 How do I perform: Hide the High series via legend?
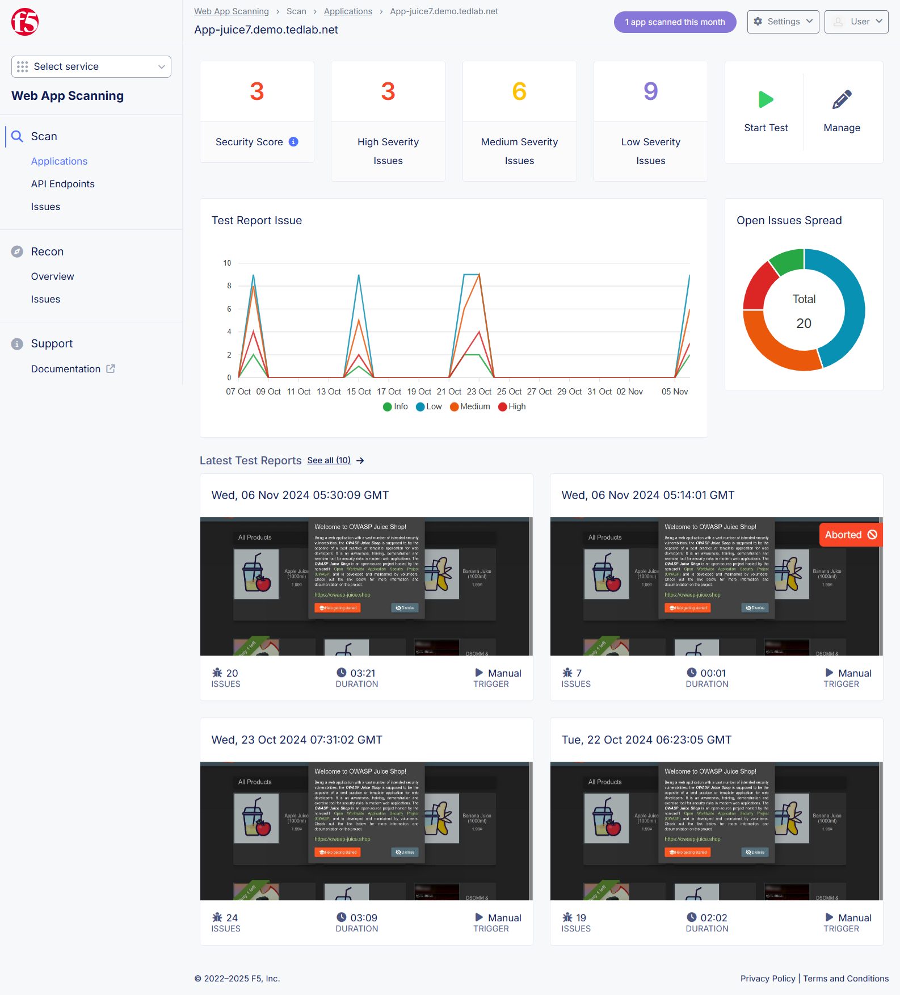(x=511, y=406)
